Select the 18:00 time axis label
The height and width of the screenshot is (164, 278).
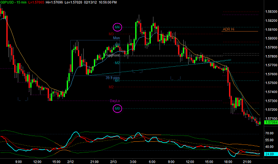click(228, 162)
